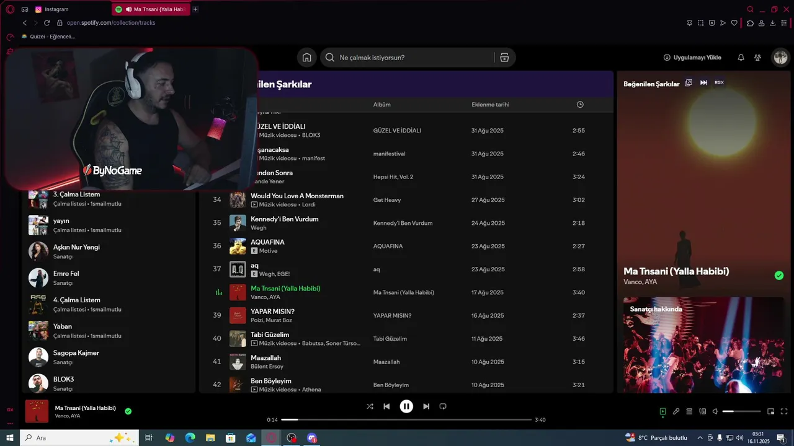This screenshot has width=794, height=446.
Task: Open the Windows Start menu
Action: (10, 438)
